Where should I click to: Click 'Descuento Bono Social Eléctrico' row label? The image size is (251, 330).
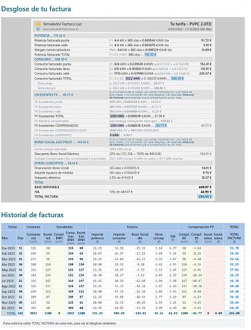(57, 154)
